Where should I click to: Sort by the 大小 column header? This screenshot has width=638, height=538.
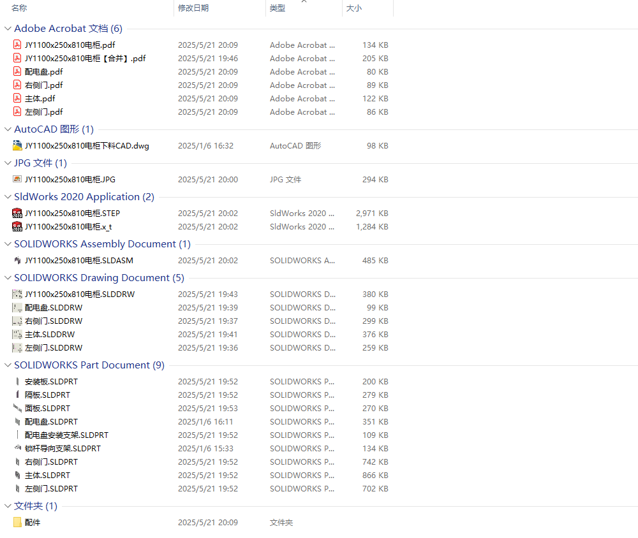[x=353, y=8]
